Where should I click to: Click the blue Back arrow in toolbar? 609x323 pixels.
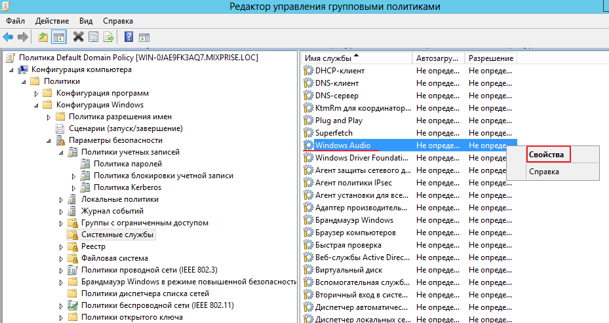pyautogui.click(x=8, y=37)
